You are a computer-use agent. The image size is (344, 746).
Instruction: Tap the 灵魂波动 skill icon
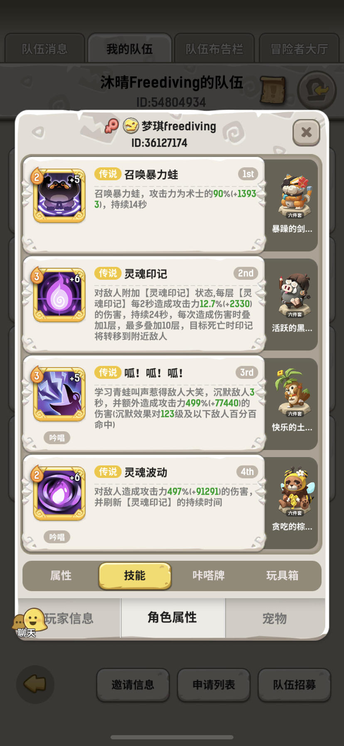click(x=59, y=493)
